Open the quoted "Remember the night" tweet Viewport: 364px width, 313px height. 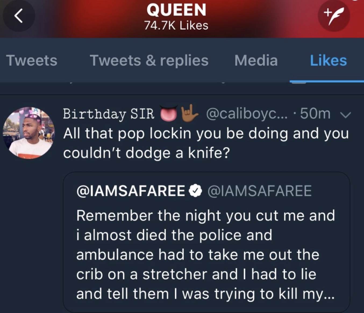[x=206, y=254]
